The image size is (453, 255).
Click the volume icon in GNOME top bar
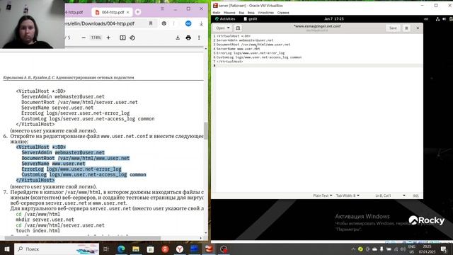coord(444,19)
